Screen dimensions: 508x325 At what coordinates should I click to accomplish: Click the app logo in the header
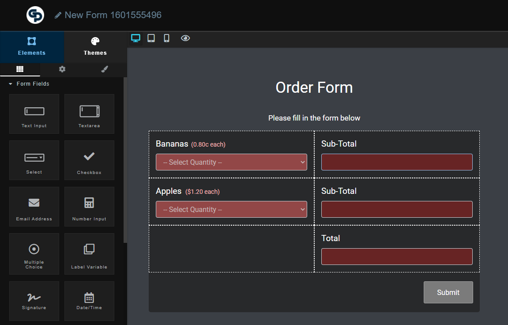point(35,15)
